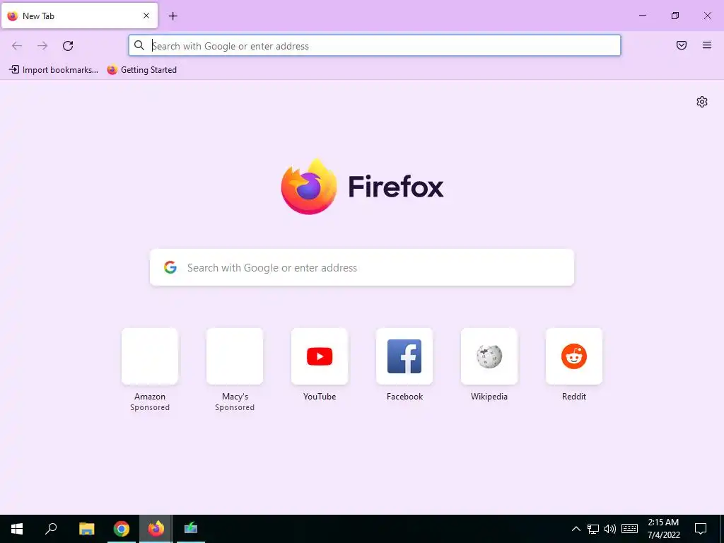Viewport: 724px width, 543px height.
Task: Go back one page
Action: pos(17,46)
